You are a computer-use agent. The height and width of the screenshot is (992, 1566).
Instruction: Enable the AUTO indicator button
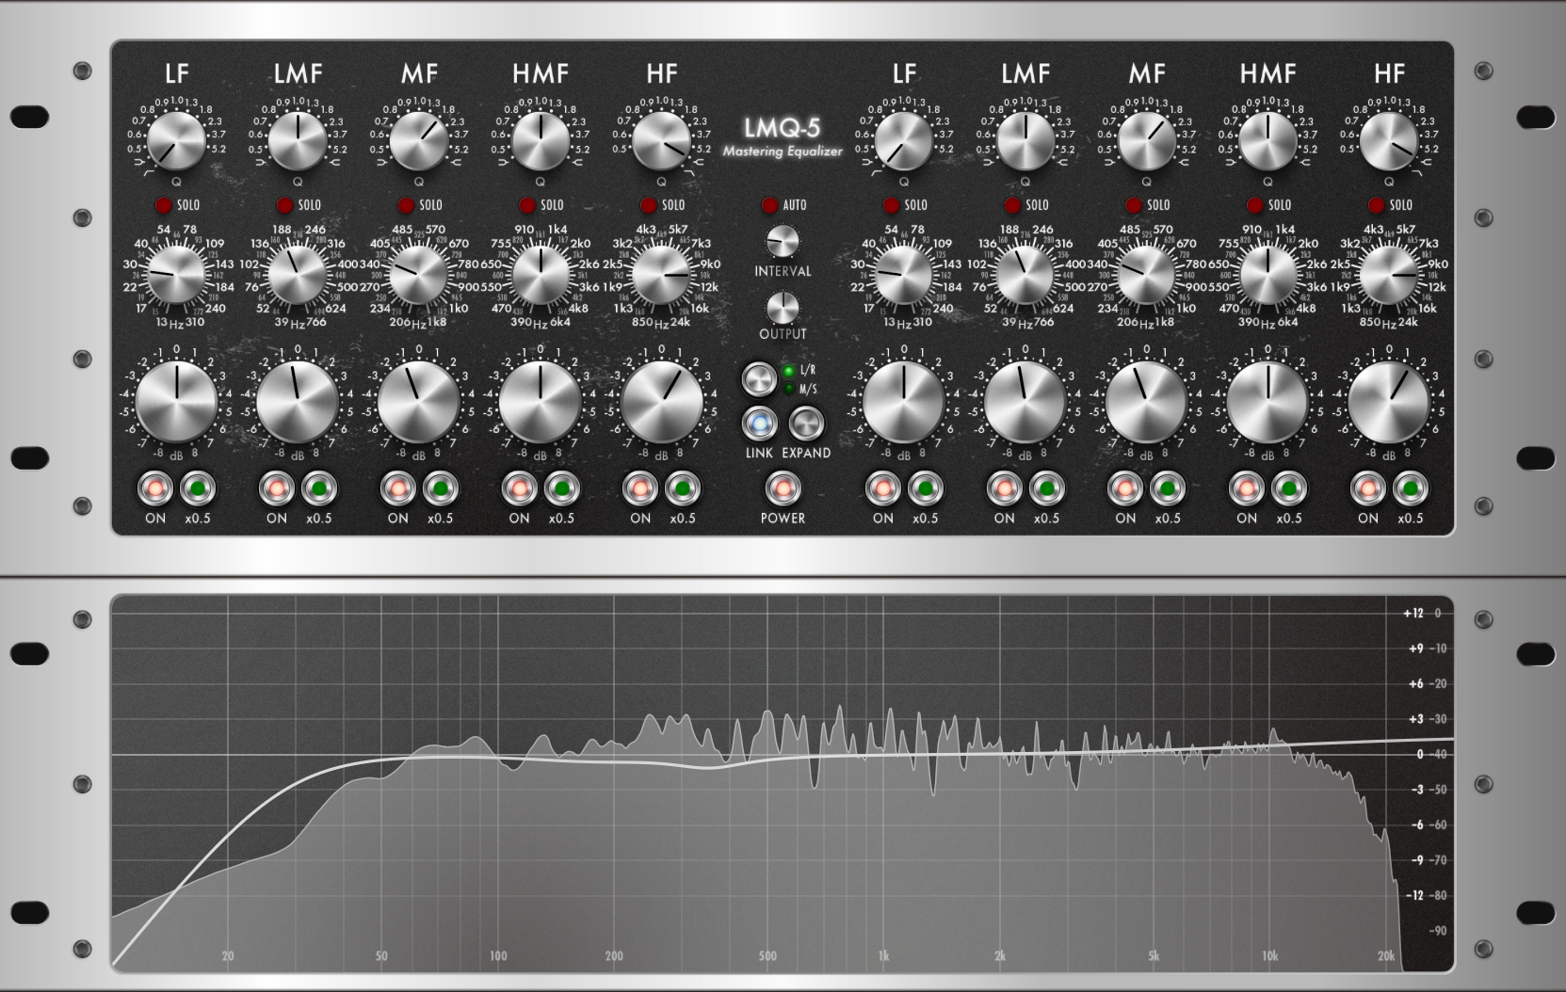769,205
